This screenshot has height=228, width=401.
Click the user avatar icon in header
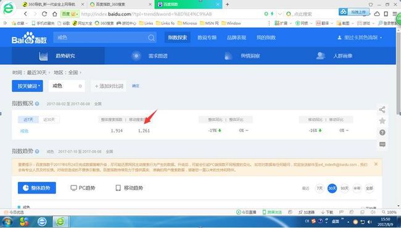tap(339, 38)
